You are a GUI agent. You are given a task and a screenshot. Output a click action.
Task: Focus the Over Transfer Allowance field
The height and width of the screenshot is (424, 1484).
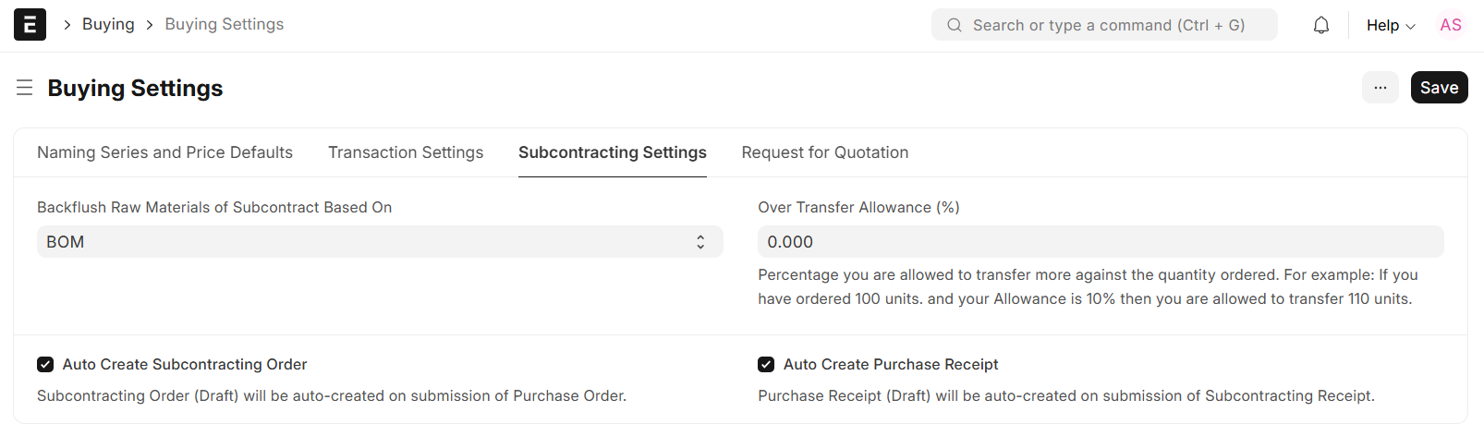point(1100,242)
